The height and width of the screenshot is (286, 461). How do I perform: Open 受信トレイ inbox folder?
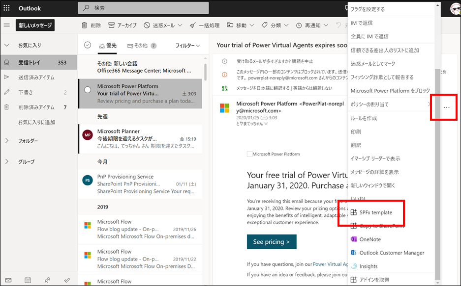click(39, 62)
